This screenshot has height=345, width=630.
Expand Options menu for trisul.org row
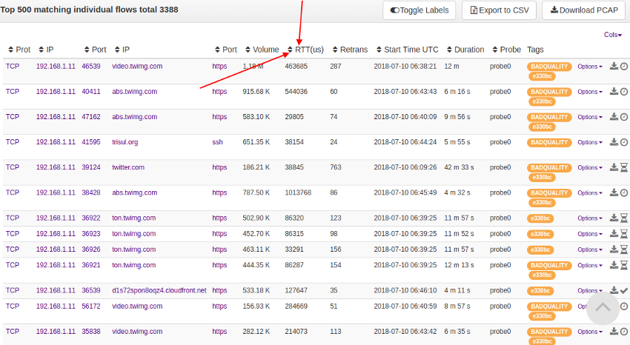tap(589, 143)
